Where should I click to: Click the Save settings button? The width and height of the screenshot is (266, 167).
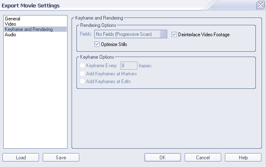click(61, 158)
